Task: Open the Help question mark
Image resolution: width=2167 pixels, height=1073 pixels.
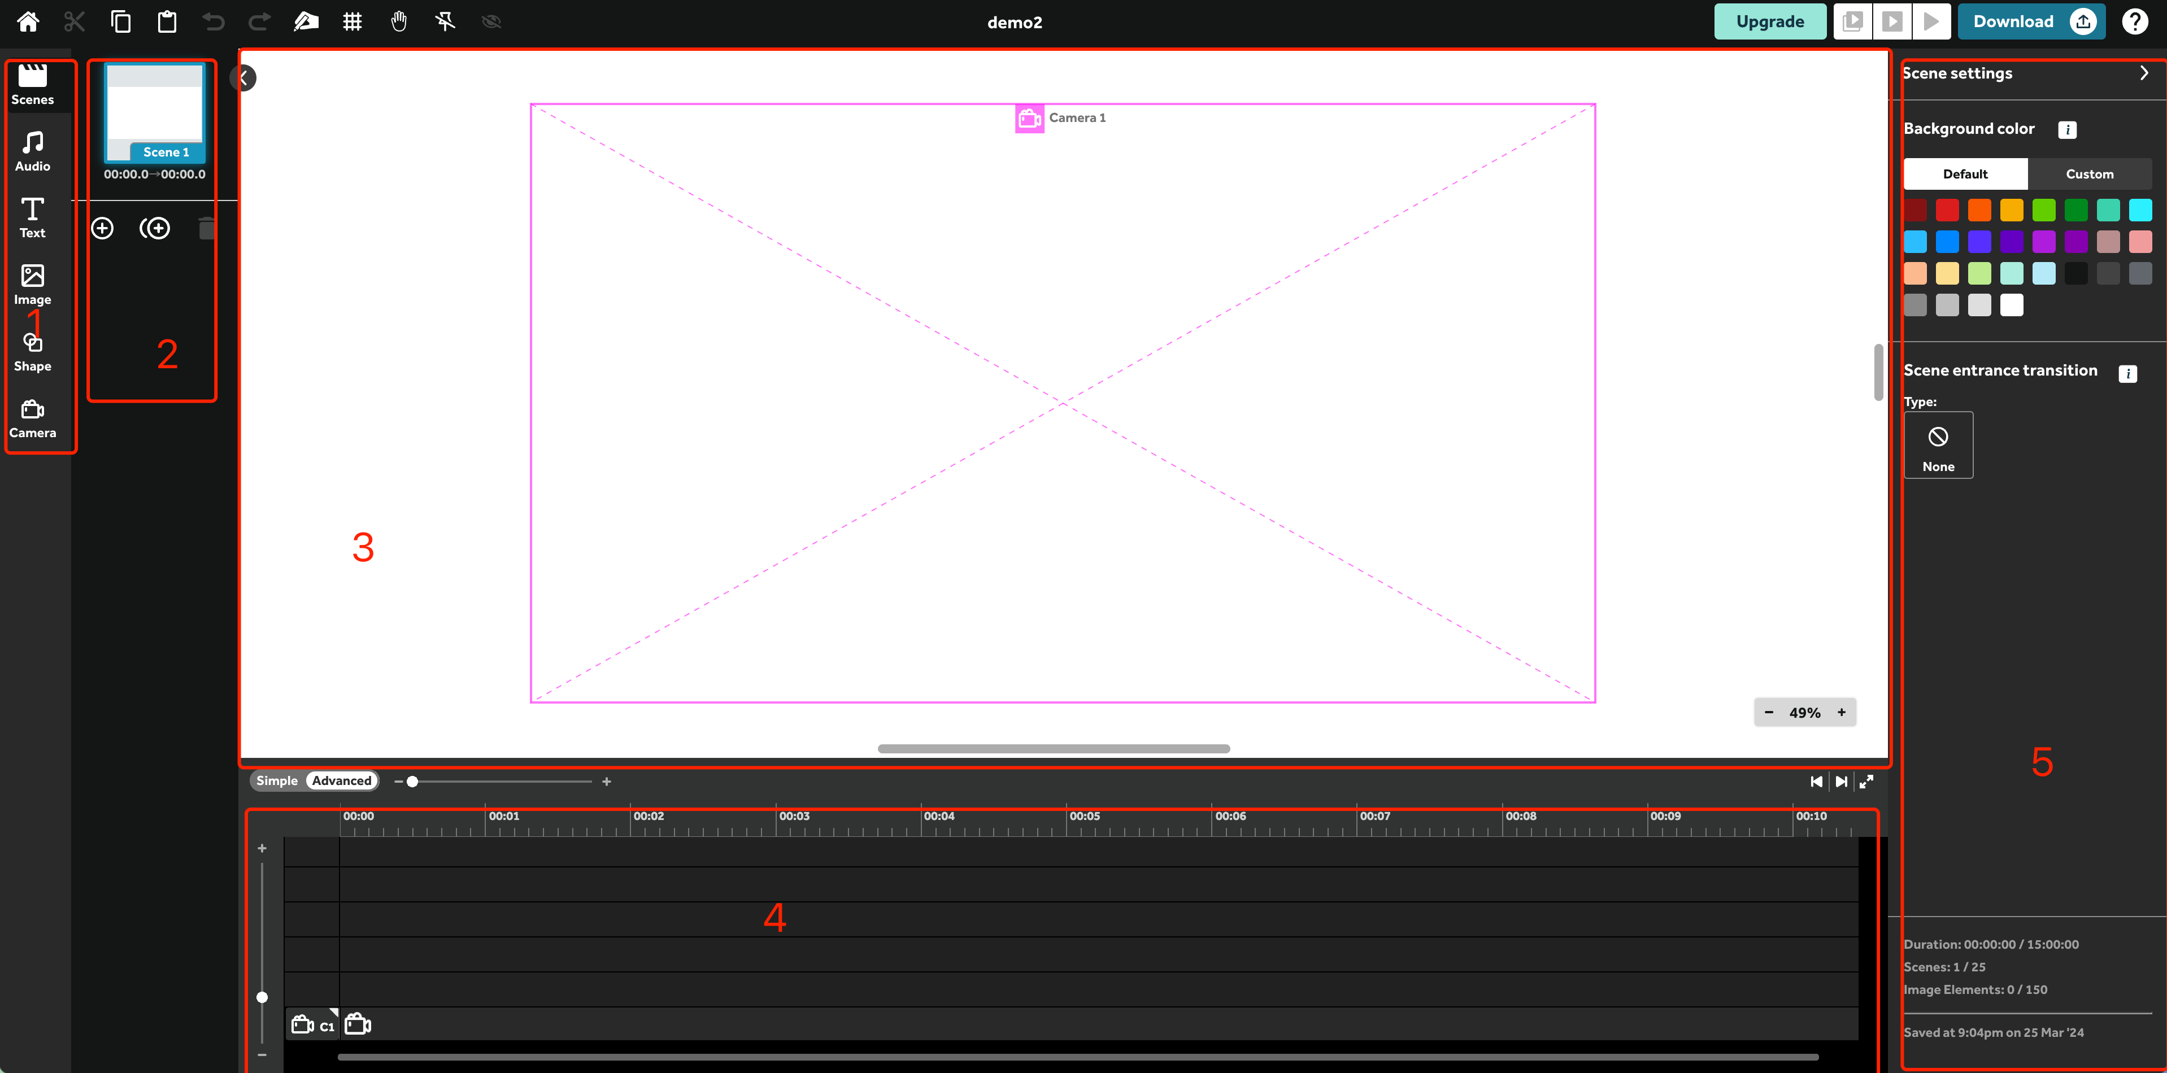Action: point(2135,22)
